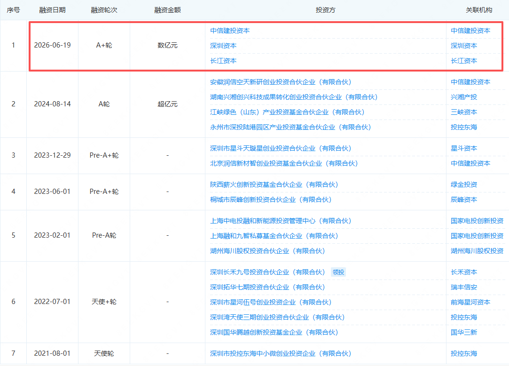Image resolution: width=509 pixels, height=368 pixels.
Task: Open 永州市深投陆港园区产业投资基金合伙企业 link
Action: [x=290, y=127]
